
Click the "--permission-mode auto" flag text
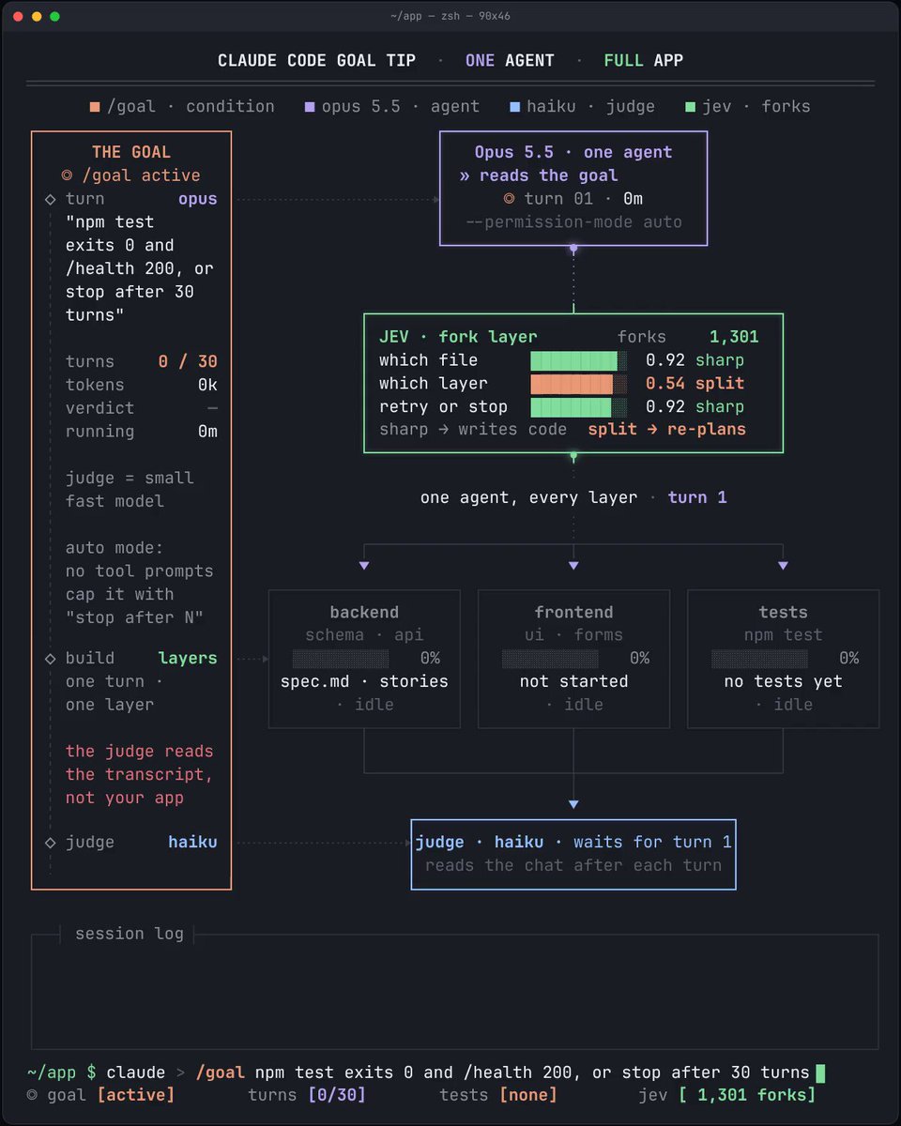(573, 222)
